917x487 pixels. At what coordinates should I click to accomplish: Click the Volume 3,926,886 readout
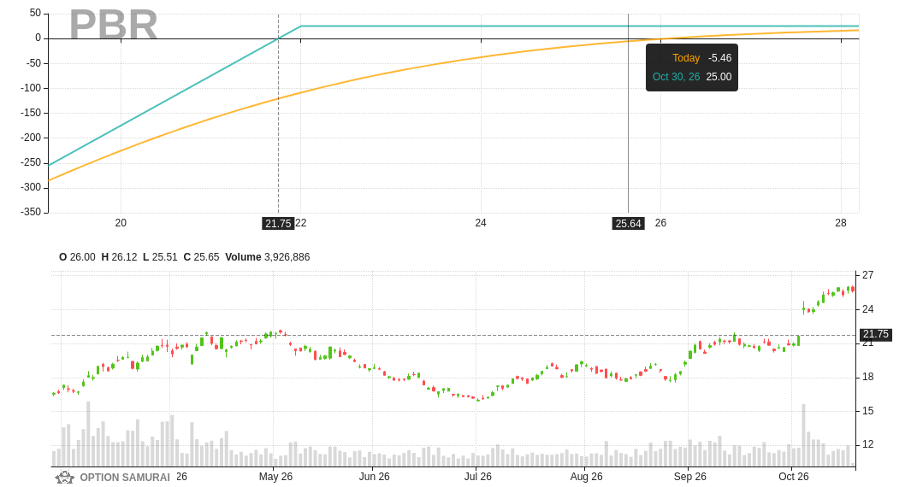[x=267, y=257]
